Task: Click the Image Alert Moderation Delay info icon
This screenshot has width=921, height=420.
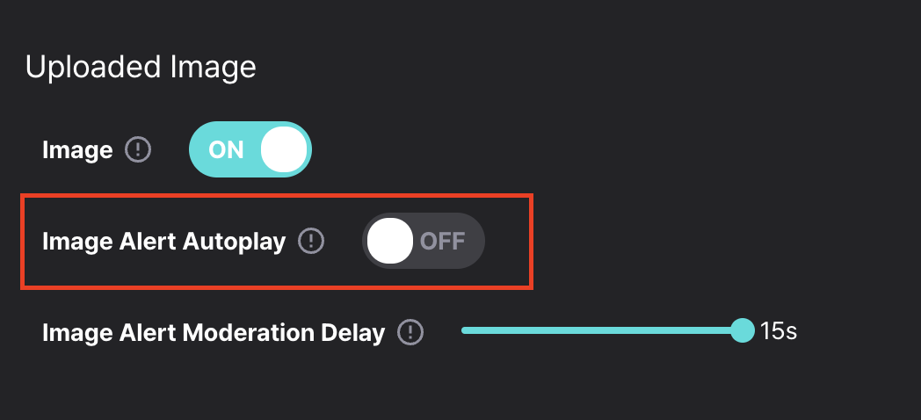Action: point(410,332)
